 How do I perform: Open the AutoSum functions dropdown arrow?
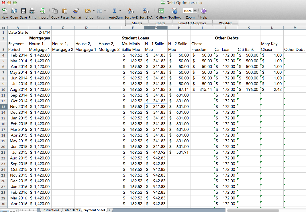pyautogui.click(x=120, y=11)
